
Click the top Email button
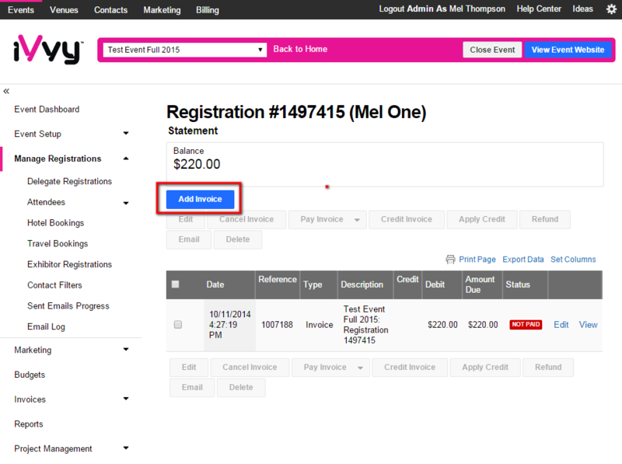(189, 239)
